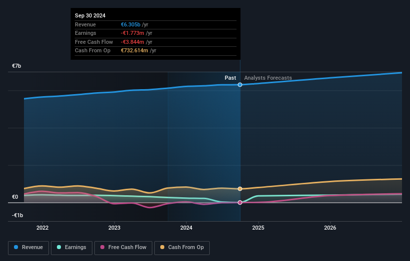This screenshot has width=410, height=261.
Task: Click the pink Free Cash Flow data point
Action: (x=240, y=203)
